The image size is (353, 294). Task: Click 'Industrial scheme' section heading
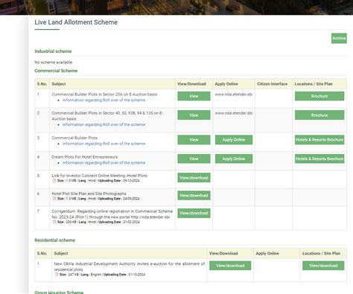53,51
